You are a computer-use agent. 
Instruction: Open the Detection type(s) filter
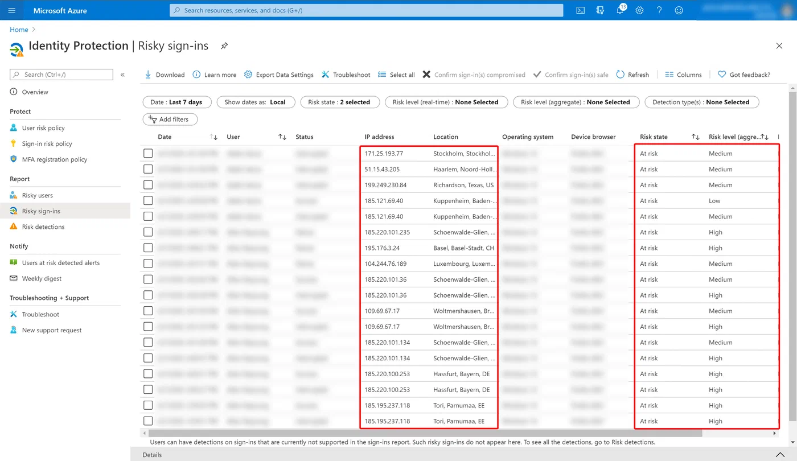pos(701,102)
